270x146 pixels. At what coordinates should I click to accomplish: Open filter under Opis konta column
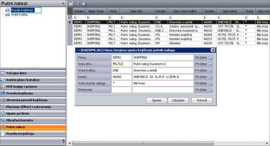tap(219, 17)
